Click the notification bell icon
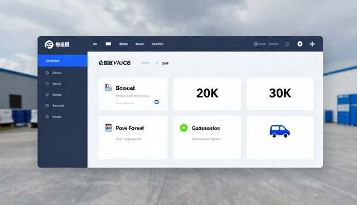The height and width of the screenshot is (205, 357). (288, 44)
